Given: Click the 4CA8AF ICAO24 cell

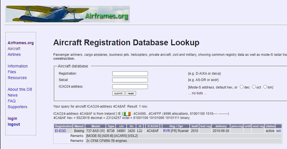Looking at the screenshot, I should coord(153,131).
